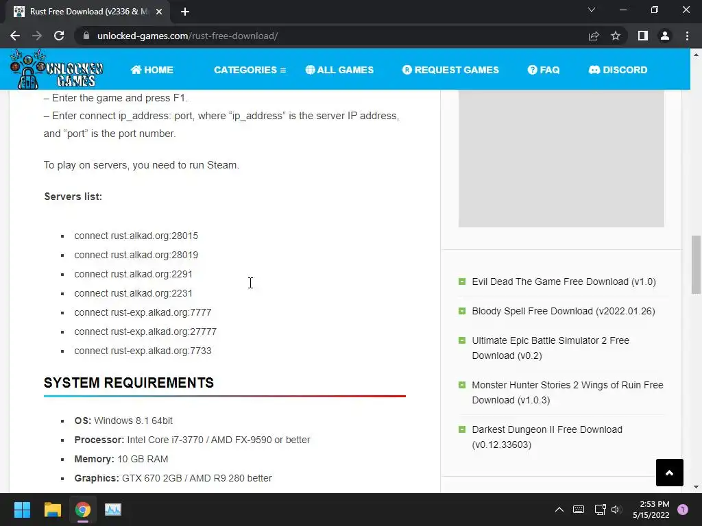Click the Chrome taskbar icon
702x526 pixels.
tap(83, 510)
